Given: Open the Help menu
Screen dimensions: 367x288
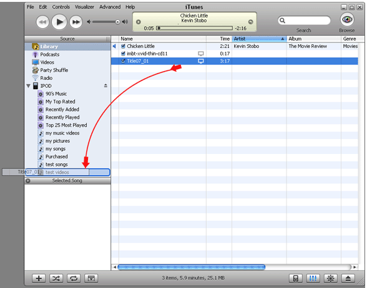Looking at the screenshot, I should coord(130,7).
